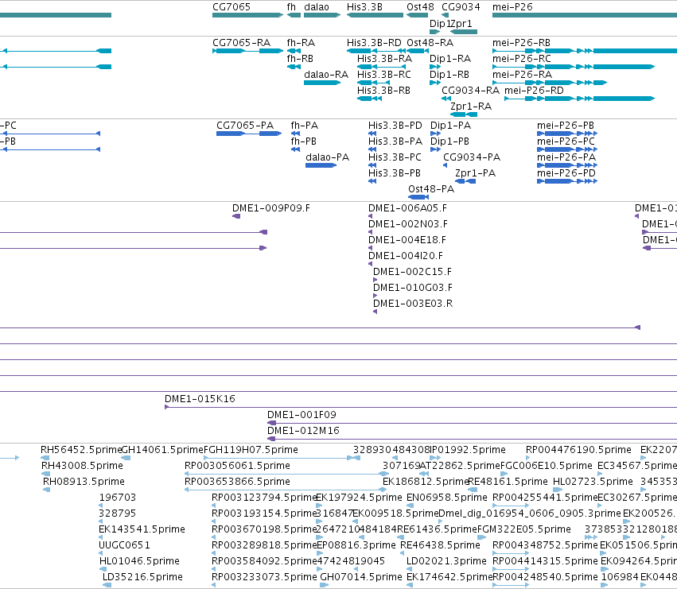This screenshot has width=677, height=589.
Task: Select the clone label "DME1-012M16"
Action: click(303, 431)
